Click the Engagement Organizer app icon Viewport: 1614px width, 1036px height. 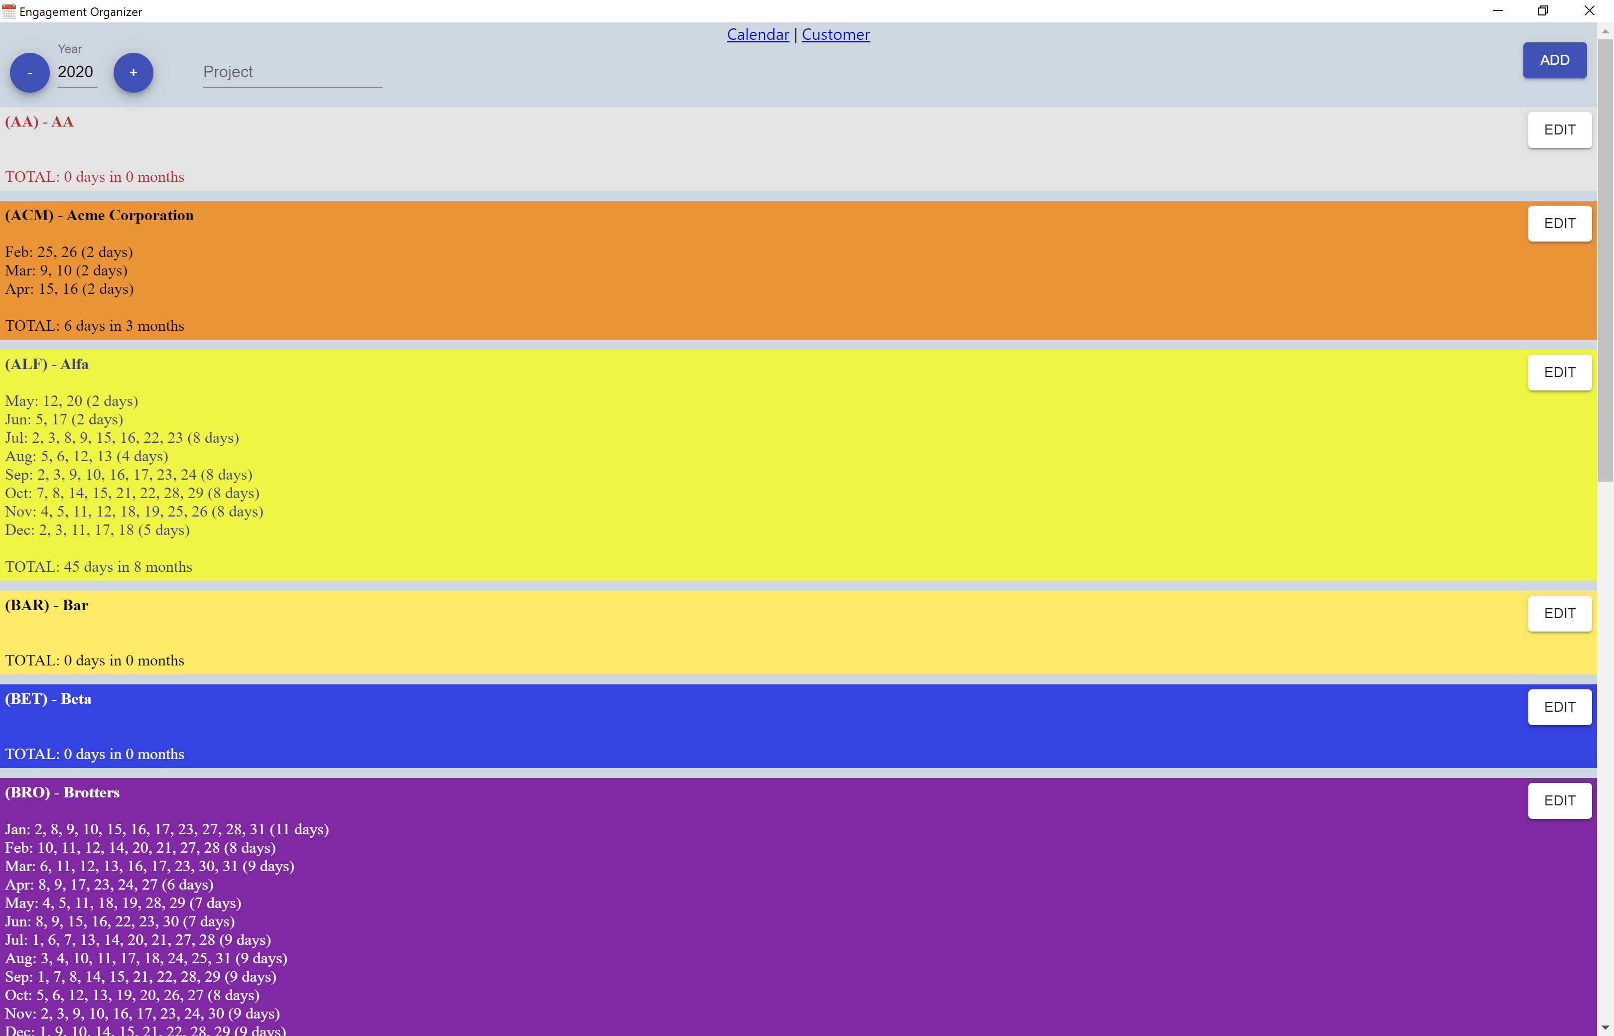point(9,11)
